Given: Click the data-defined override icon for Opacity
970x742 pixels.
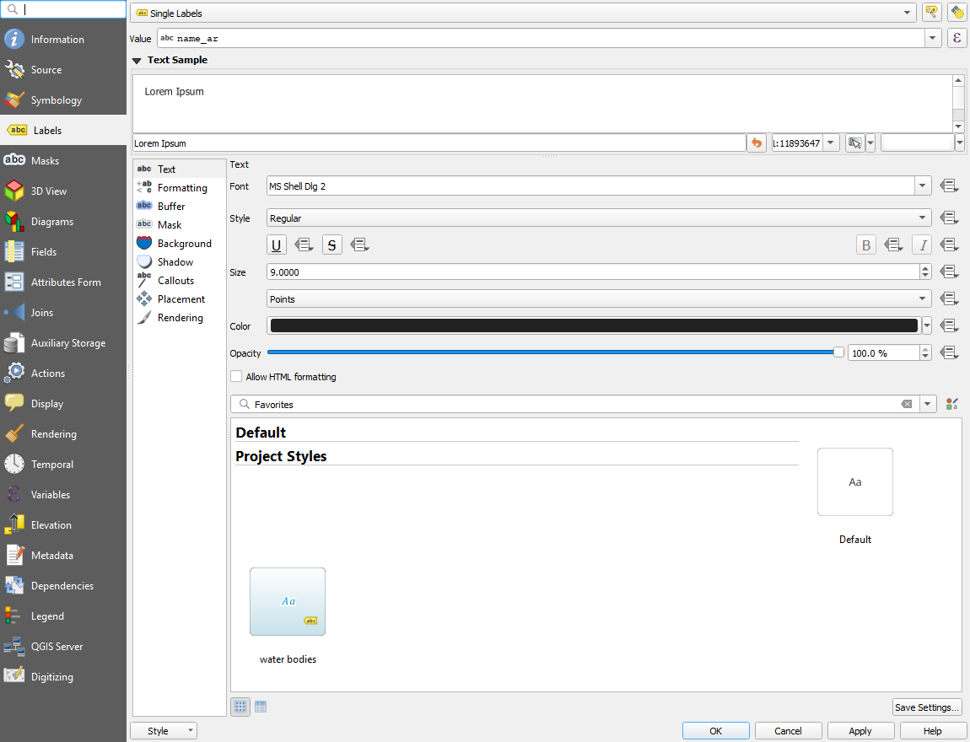Looking at the screenshot, I should point(949,352).
